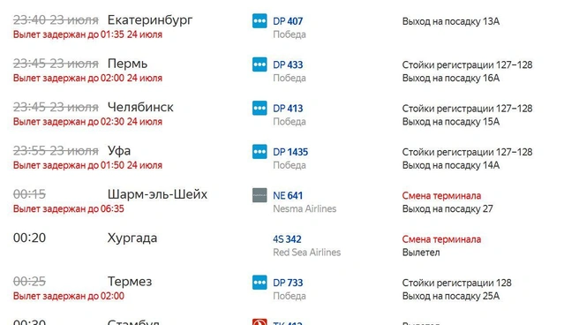Open flight DP 433 link
The width and height of the screenshot is (579, 325).
pyautogui.click(x=288, y=65)
